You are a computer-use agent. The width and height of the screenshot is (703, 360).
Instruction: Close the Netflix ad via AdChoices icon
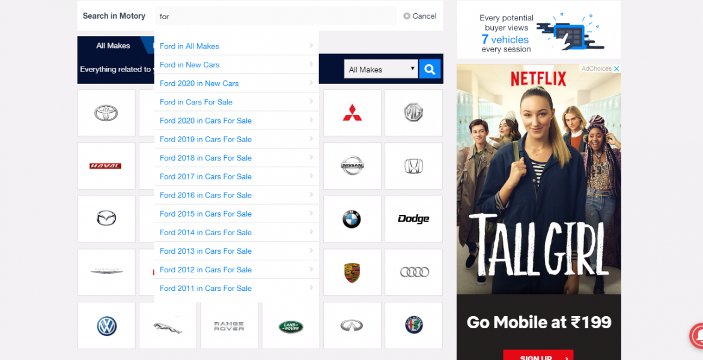pyautogui.click(x=616, y=69)
